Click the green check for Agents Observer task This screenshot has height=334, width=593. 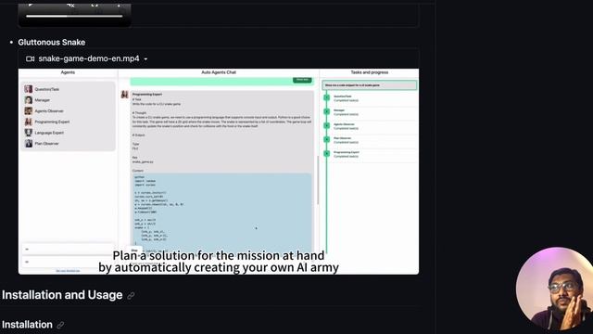[x=327, y=125]
